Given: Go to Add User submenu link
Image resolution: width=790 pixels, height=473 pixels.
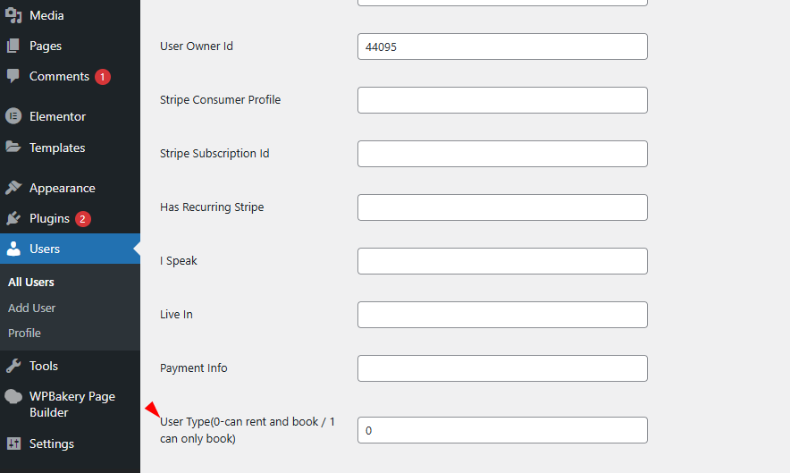Looking at the screenshot, I should pyautogui.click(x=32, y=308).
